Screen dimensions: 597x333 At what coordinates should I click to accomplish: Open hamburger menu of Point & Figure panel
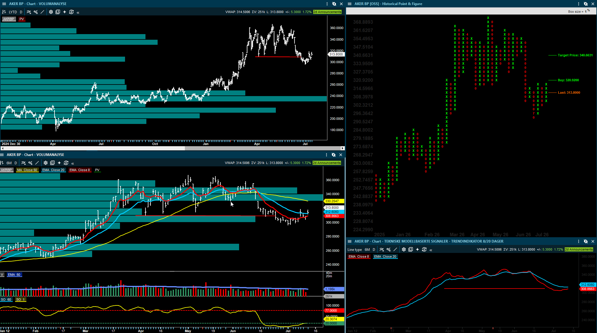click(x=350, y=4)
